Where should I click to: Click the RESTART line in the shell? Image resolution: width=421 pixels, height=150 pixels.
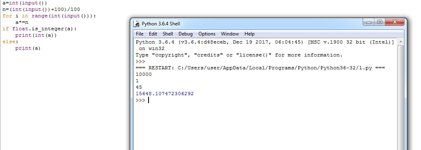[x=260, y=68]
